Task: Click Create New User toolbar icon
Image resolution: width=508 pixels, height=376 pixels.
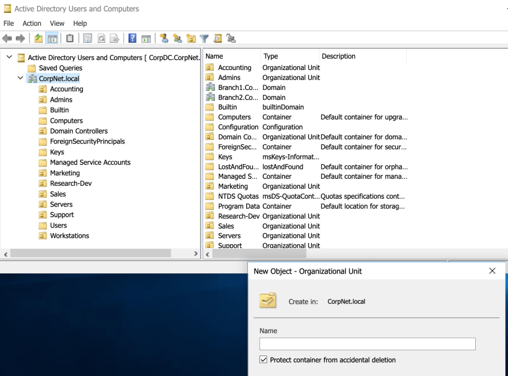Action: coord(164,38)
